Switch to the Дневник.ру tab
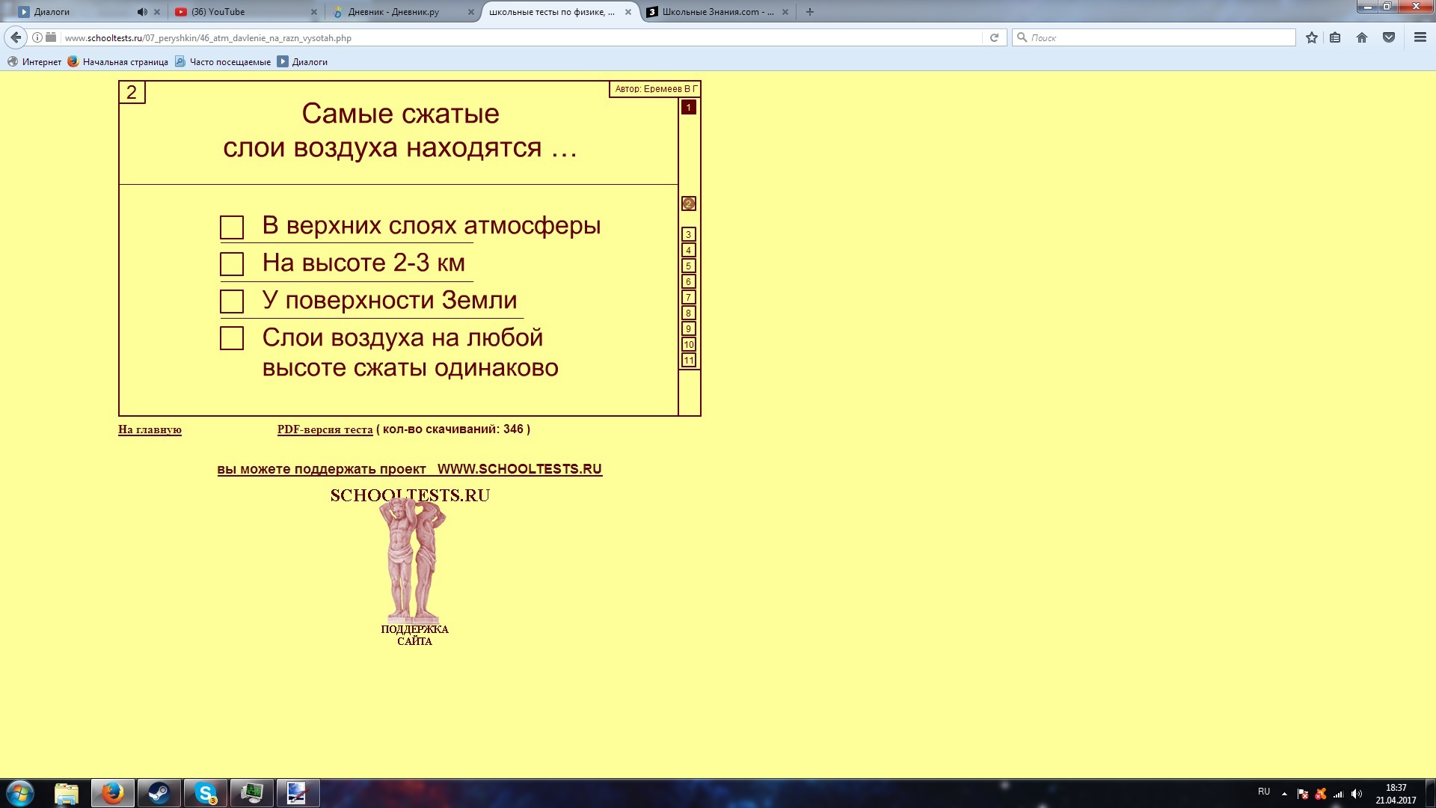The width and height of the screenshot is (1436, 808). point(393,12)
